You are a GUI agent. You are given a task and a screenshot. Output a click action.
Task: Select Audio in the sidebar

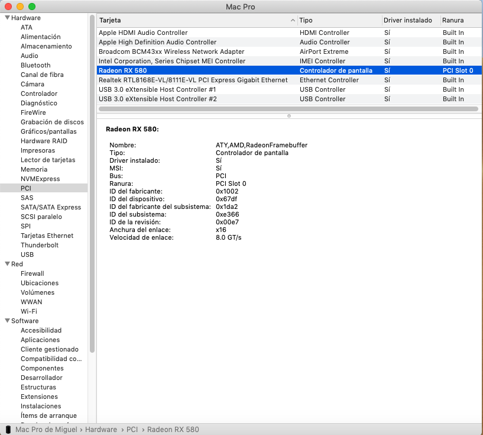pos(29,56)
